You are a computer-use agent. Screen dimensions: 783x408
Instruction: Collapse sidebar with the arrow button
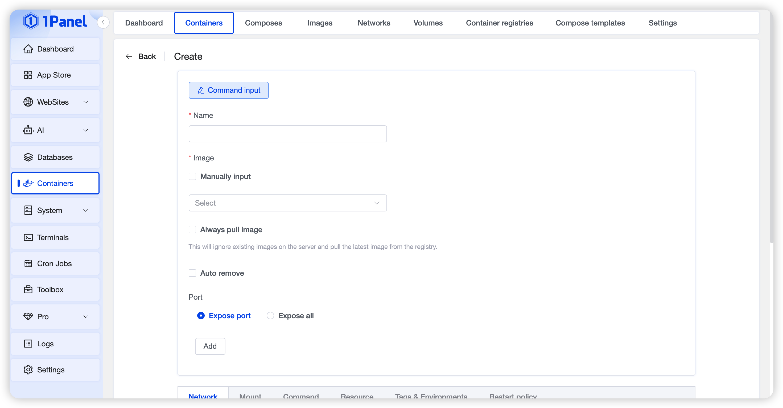pyautogui.click(x=103, y=23)
